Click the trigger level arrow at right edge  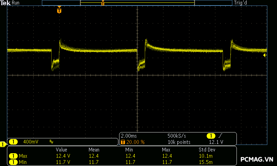coord(265,55)
